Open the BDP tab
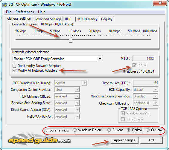The image size is (169, 150). (68, 19)
